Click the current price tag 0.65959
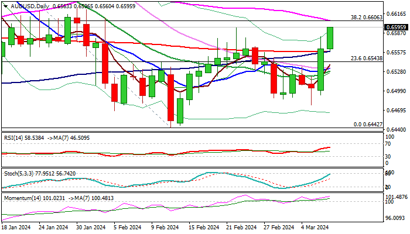This screenshot has width=410, height=234. [x=396, y=27]
